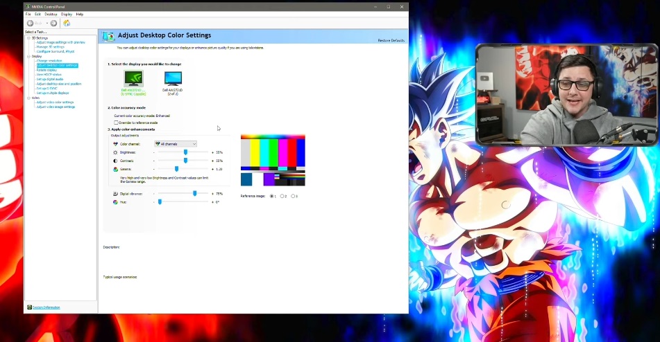Click the Hue color wheel icon
660x342 pixels.
pyautogui.click(x=115, y=202)
